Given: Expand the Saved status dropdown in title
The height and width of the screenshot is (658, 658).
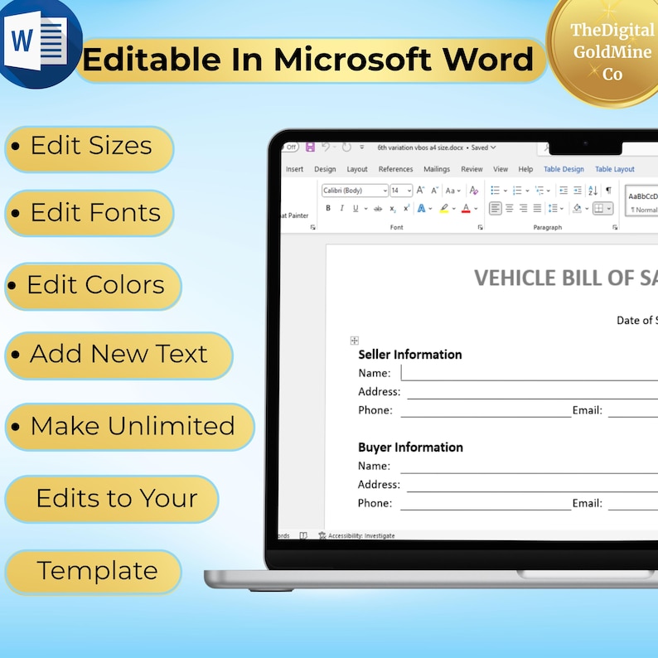Looking at the screenshot, I should tap(494, 148).
